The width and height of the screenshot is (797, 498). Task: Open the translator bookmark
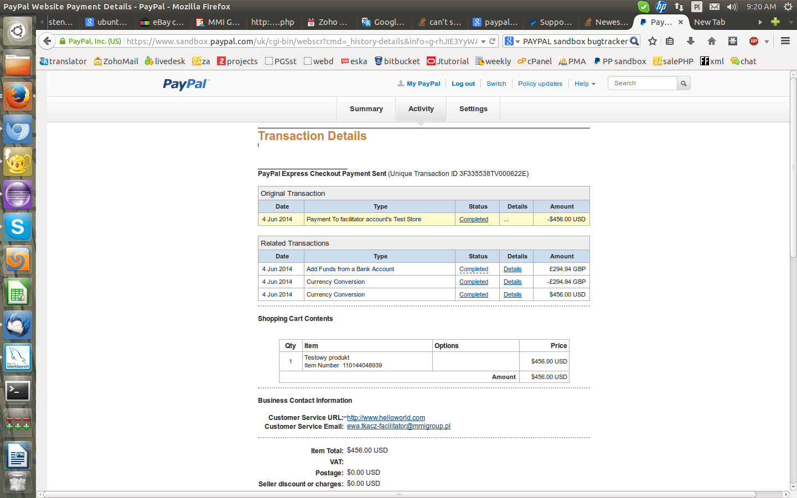(x=63, y=61)
